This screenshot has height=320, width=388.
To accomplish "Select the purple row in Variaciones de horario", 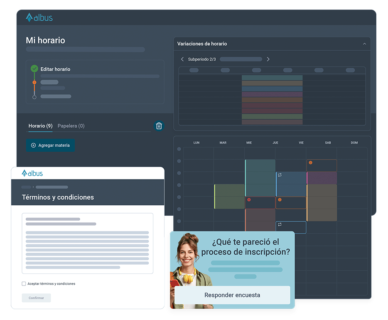I will tap(272, 94).
